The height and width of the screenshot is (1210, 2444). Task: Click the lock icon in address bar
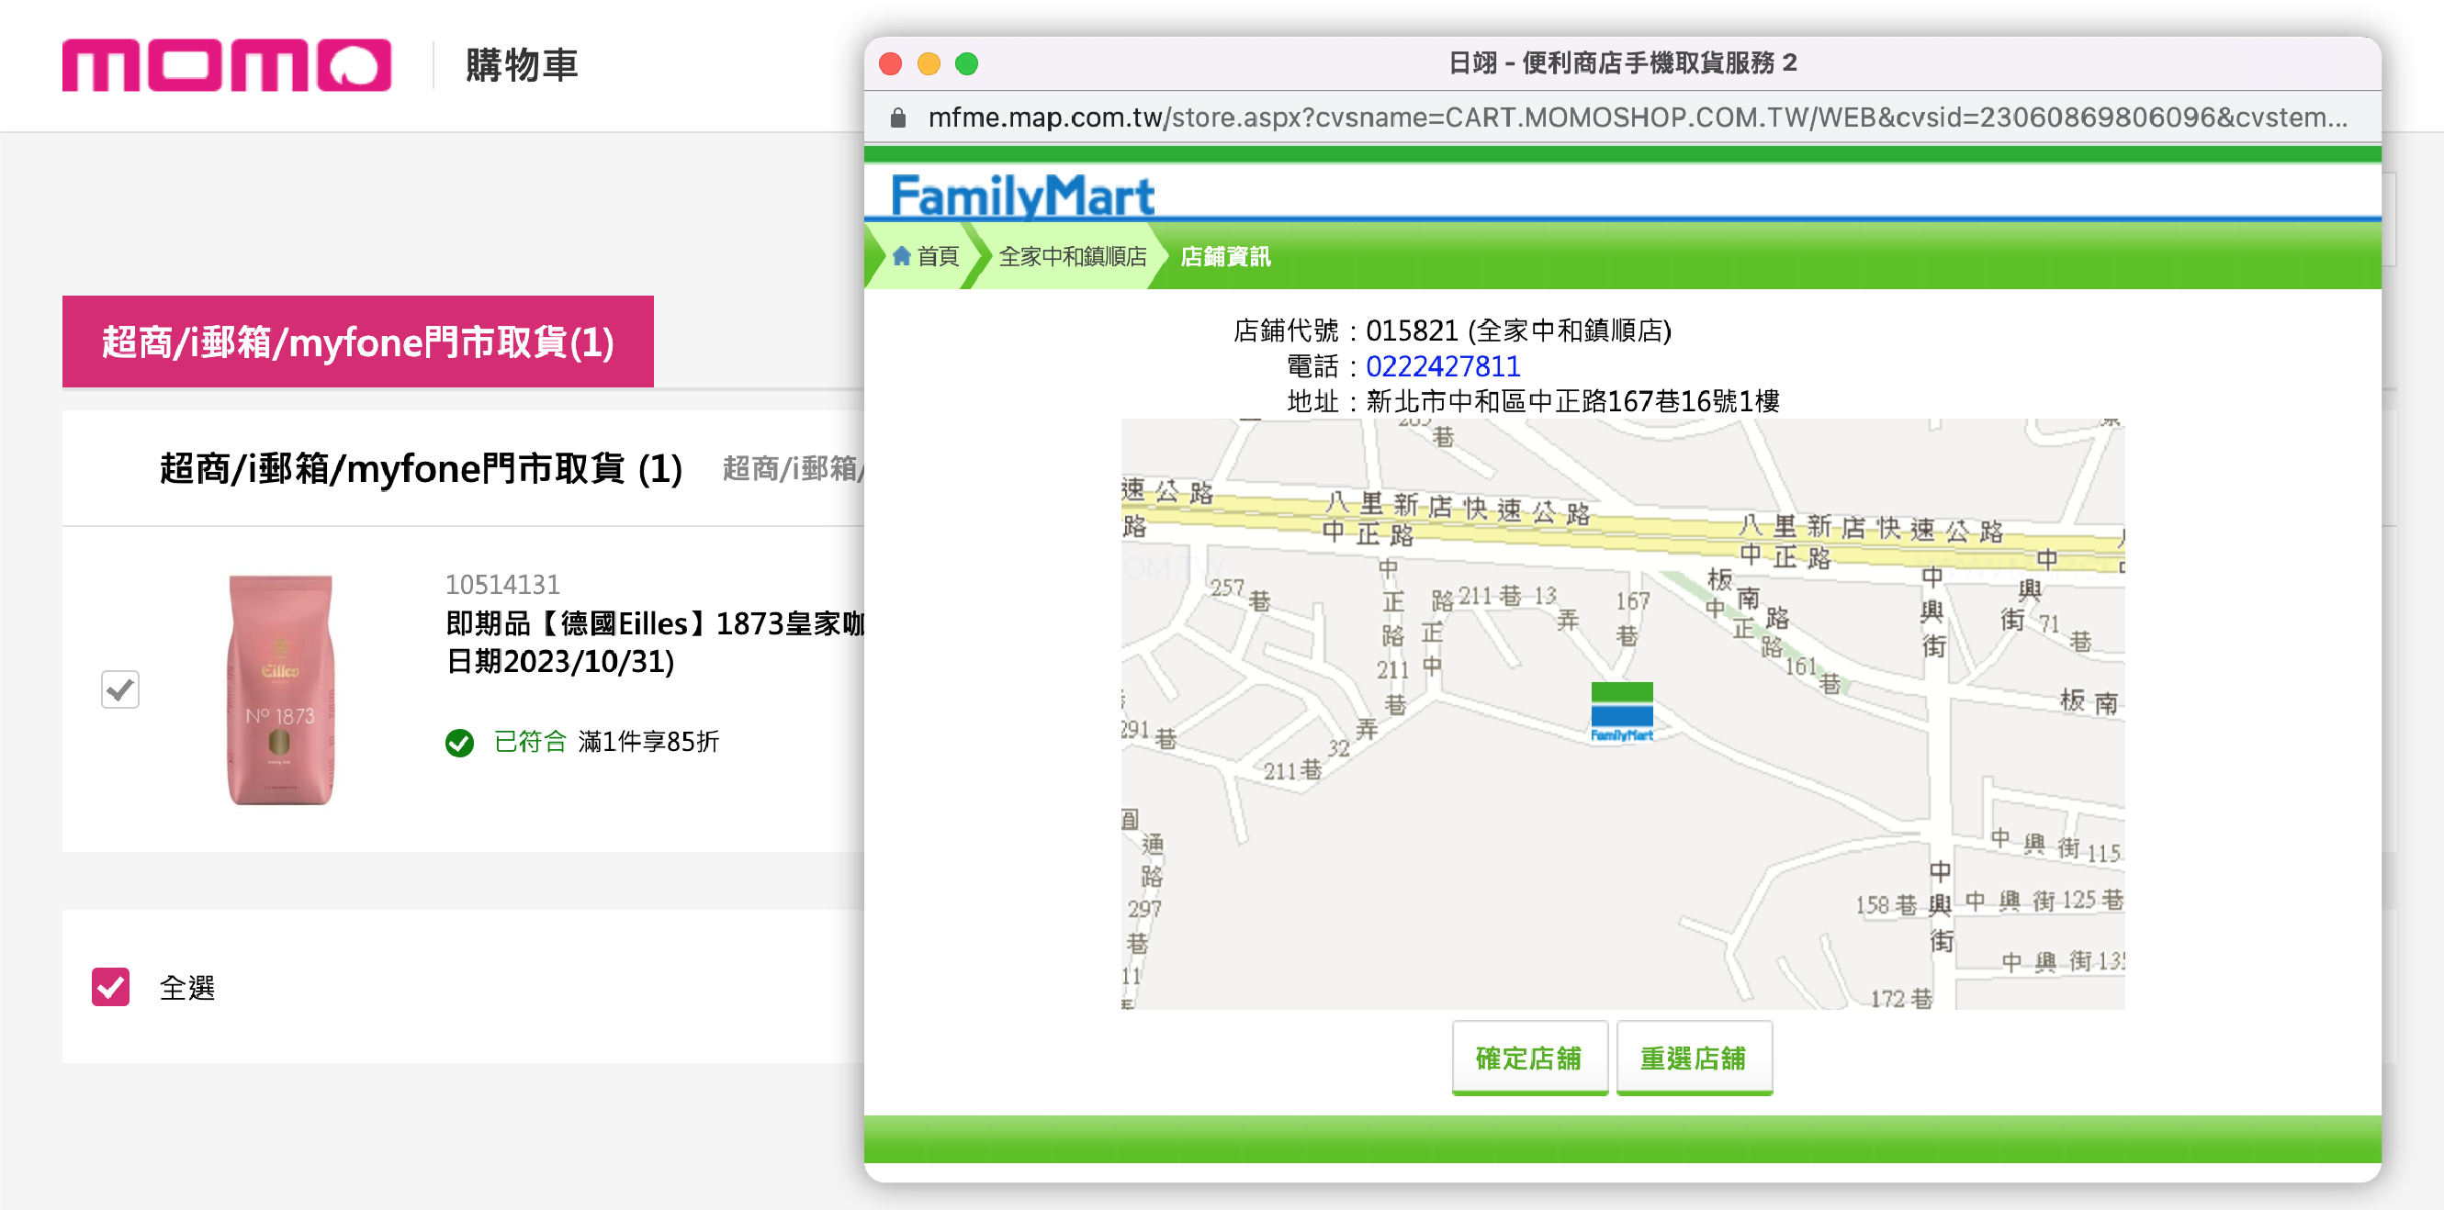897,118
